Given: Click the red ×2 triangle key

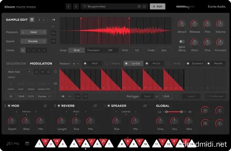Looking at the screenshot, I should click(57, 142).
